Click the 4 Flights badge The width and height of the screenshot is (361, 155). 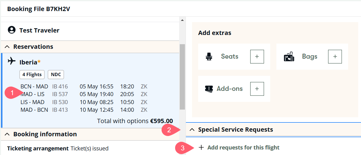(32, 75)
